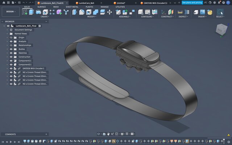Hide the Construction folder

[11, 57]
